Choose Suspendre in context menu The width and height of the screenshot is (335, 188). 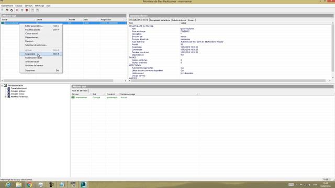41,54
